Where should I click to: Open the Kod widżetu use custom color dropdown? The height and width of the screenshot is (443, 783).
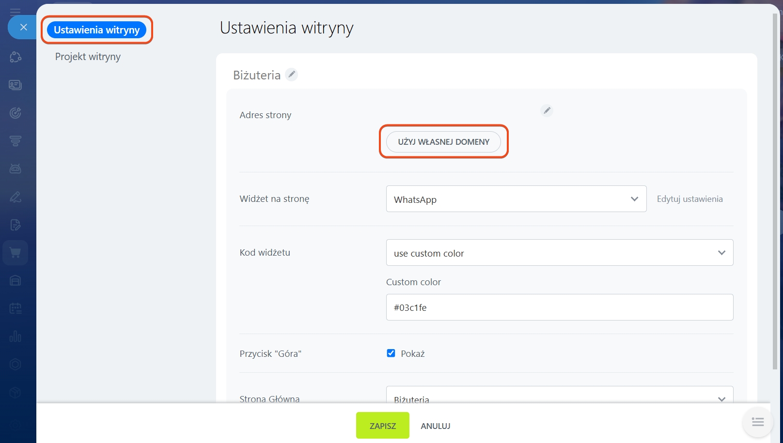click(559, 253)
